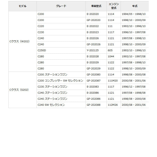Click the エンジン型式 column header
Image resolution: width=157 pixels, height=157 pixels.
pyautogui.click(x=114, y=6)
